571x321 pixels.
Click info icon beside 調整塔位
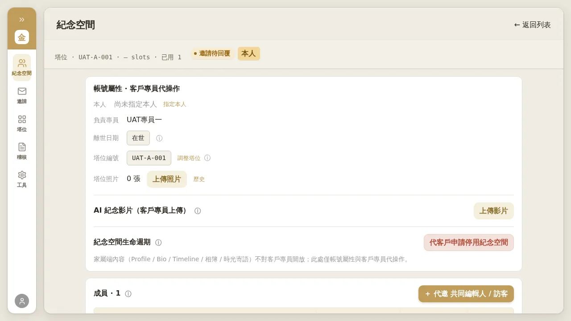pos(207,158)
